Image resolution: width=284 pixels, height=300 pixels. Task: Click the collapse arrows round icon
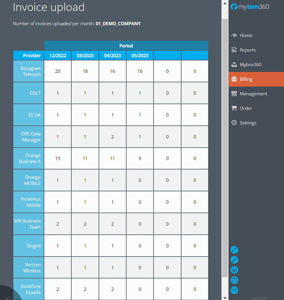234,250
